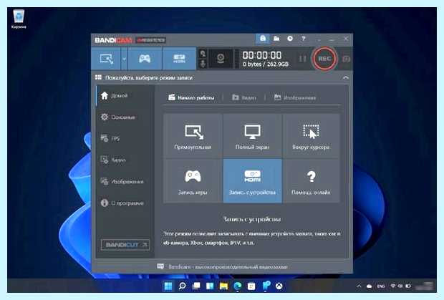Open the Изображения settings in sidebar
This screenshot has height=300, width=444.
click(125, 181)
